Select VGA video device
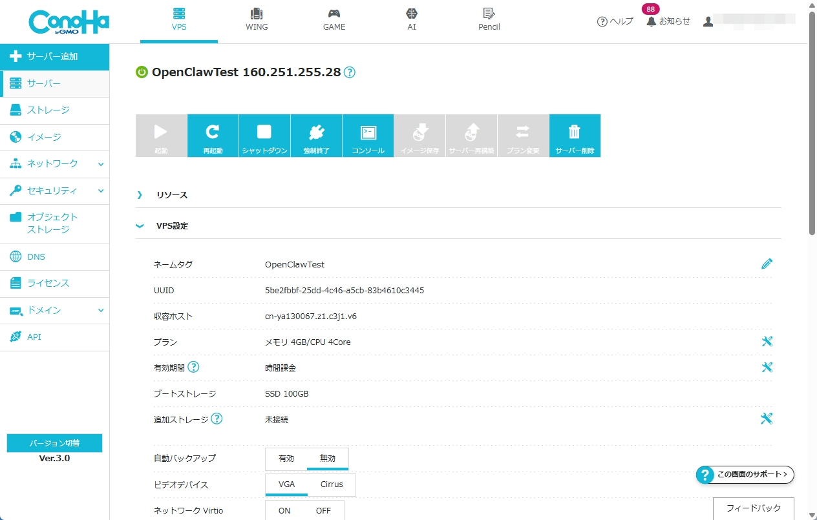Image resolution: width=817 pixels, height=520 pixels. pyautogui.click(x=286, y=484)
